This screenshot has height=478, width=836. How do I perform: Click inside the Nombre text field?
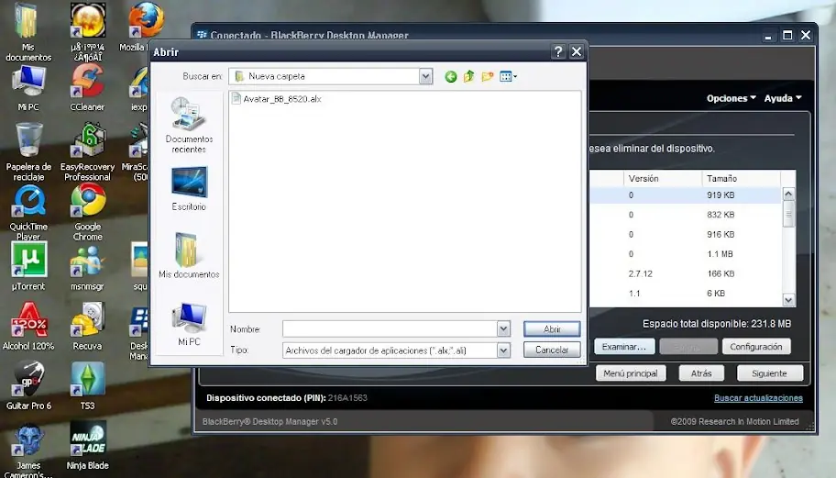[390, 328]
